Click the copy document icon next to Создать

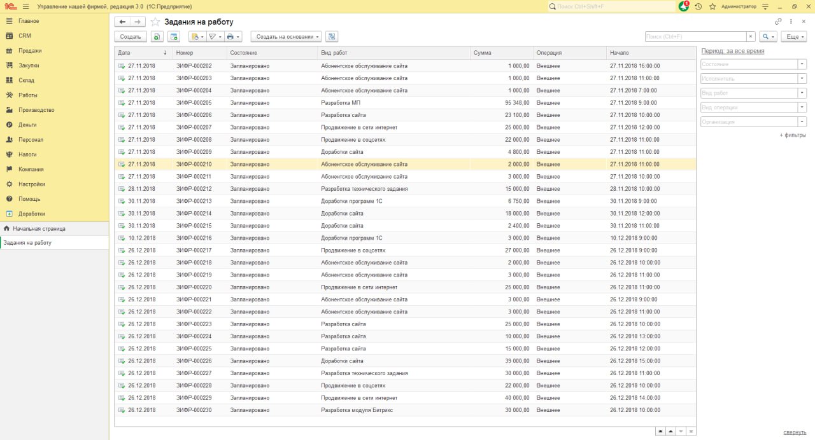pos(157,37)
